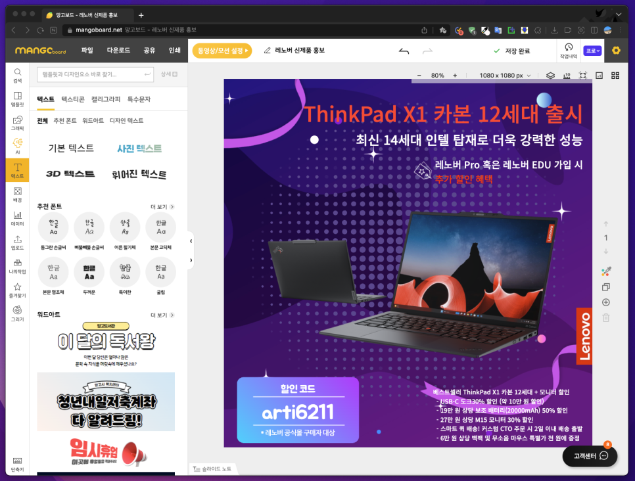The width and height of the screenshot is (635, 481).
Task: Open the 템플릿 templates sidebar panel
Action: click(17, 99)
